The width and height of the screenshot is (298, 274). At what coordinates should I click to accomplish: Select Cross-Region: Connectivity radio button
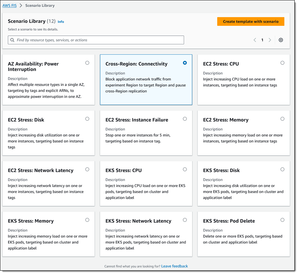tap(185, 63)
